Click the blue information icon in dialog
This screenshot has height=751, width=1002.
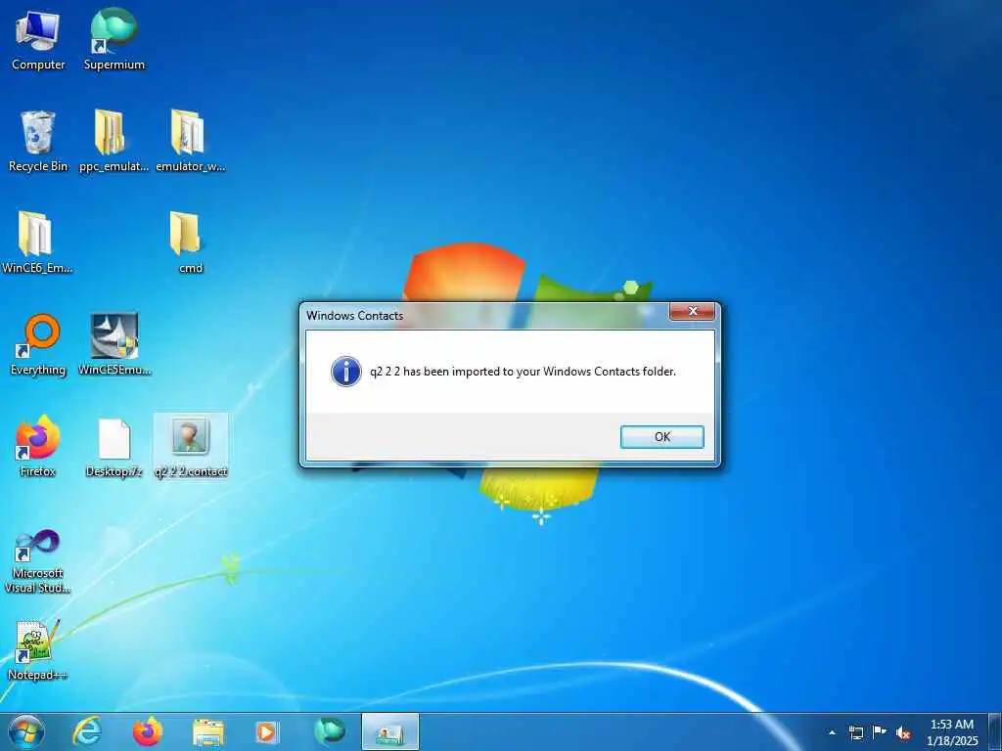point(346,372)
